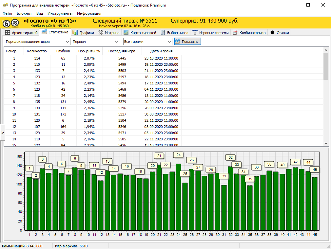Screen dimensions: 331x249
Task: Click the Графики chart icon
Action: pos(75,33)
